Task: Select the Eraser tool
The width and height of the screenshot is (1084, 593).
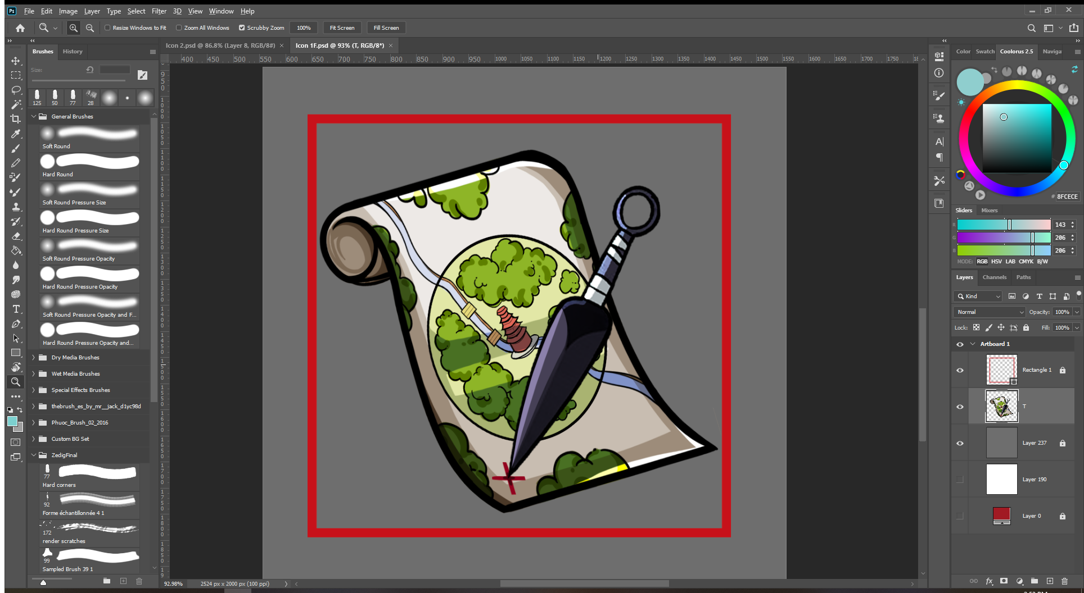Action: pos(16,236)
